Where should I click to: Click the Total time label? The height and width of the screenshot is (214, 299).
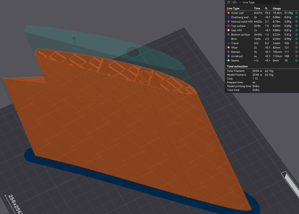coord(233,90)
